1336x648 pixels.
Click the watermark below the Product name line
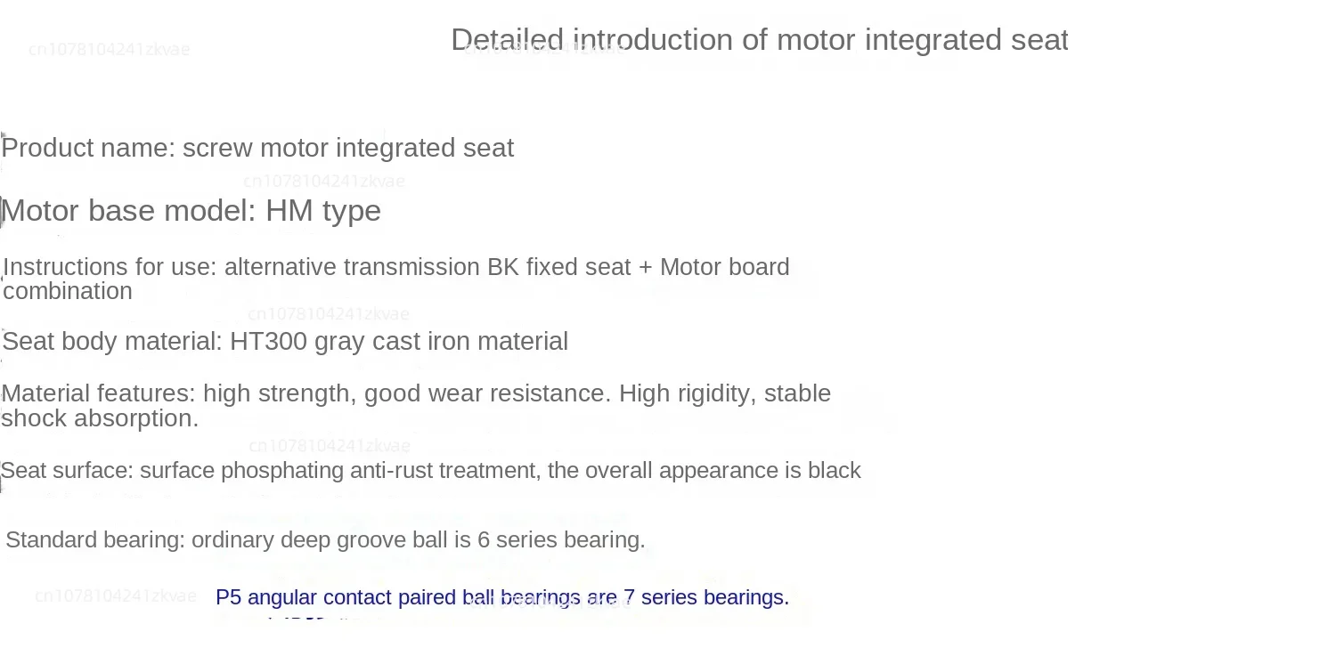[324, 182]
